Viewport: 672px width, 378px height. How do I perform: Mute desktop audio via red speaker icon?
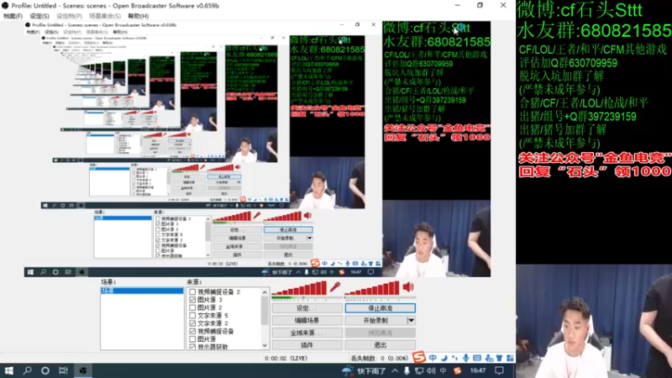(x=408, y=287)
